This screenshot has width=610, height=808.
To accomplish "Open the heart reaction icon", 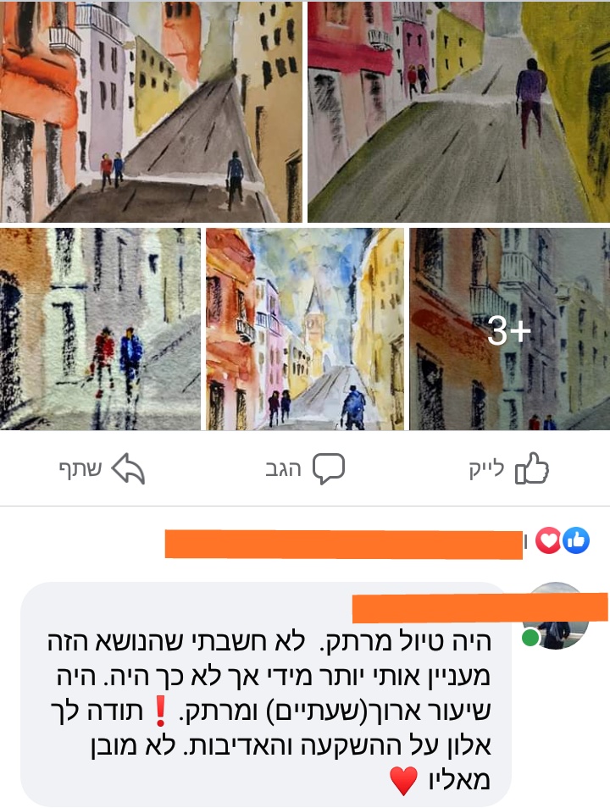I will coord(548,540).
